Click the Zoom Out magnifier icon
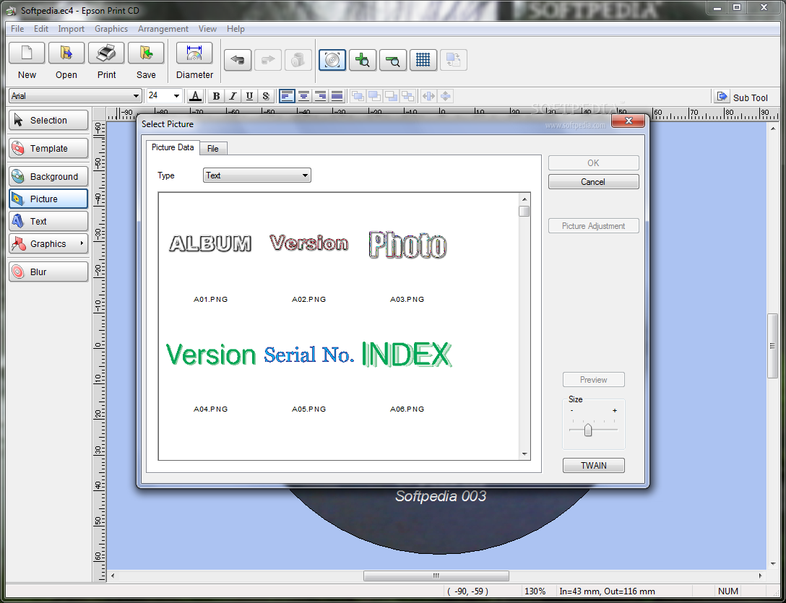Viewport: 786px width, 603px height. (393, 60)
